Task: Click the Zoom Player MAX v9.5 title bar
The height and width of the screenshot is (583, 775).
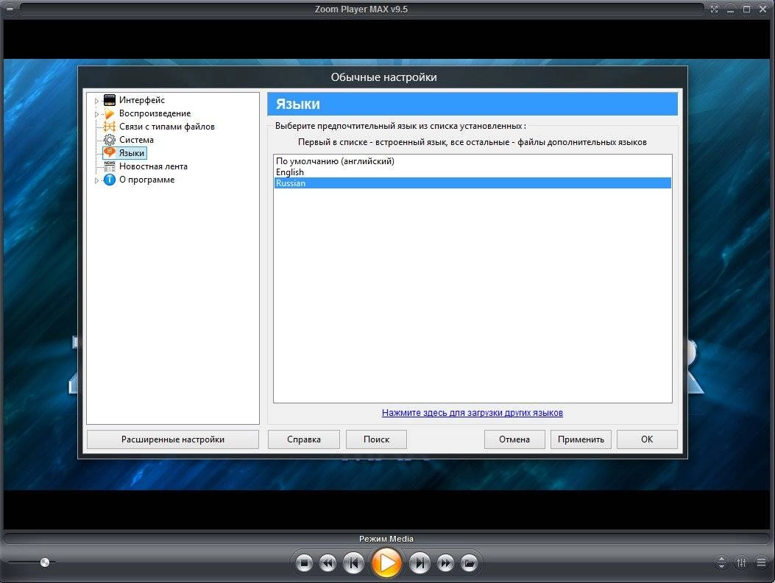Action: point(361,9)
